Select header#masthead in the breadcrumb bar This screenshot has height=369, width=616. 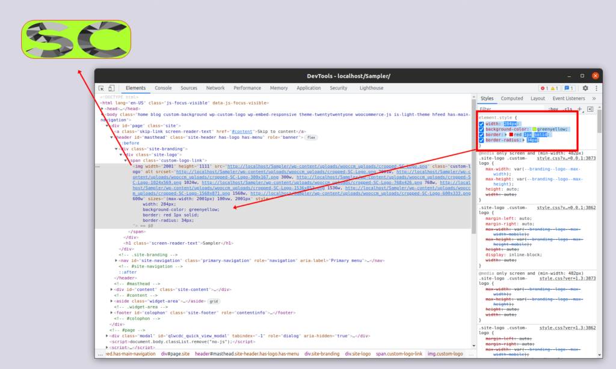pos(247,354)
